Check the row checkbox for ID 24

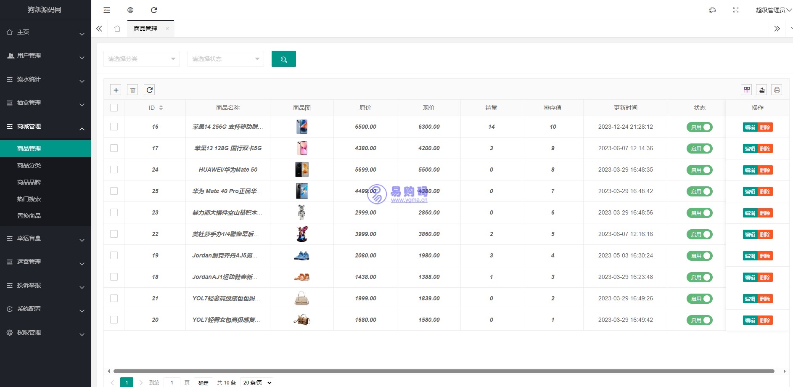tap(114, 170)
